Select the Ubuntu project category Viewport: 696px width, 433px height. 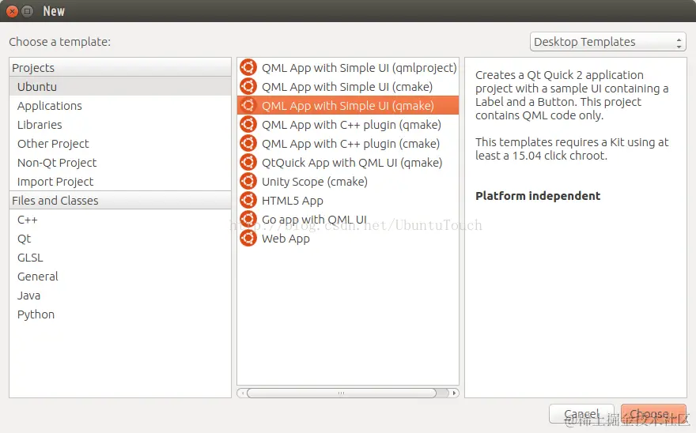point(120,86)
